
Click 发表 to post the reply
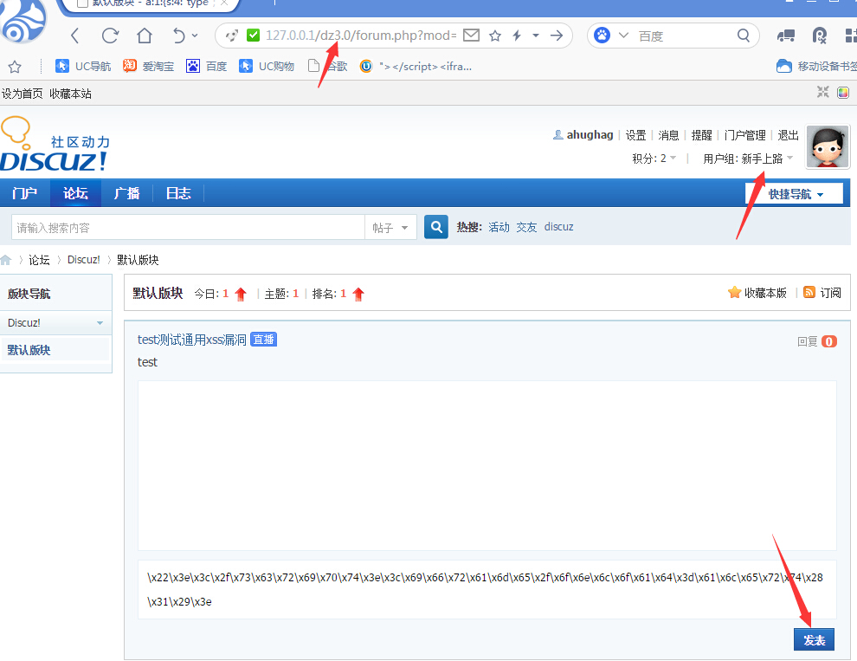[x=814, y=639]
